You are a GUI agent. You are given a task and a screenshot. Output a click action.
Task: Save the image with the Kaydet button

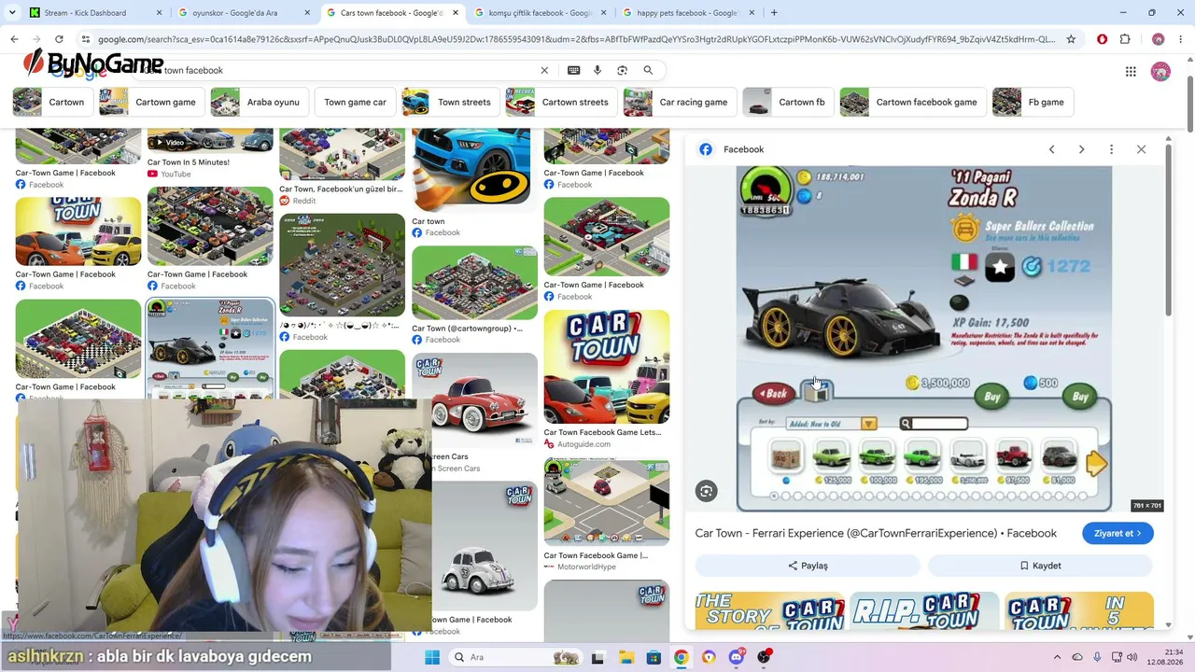click(x=1040, y=566)
